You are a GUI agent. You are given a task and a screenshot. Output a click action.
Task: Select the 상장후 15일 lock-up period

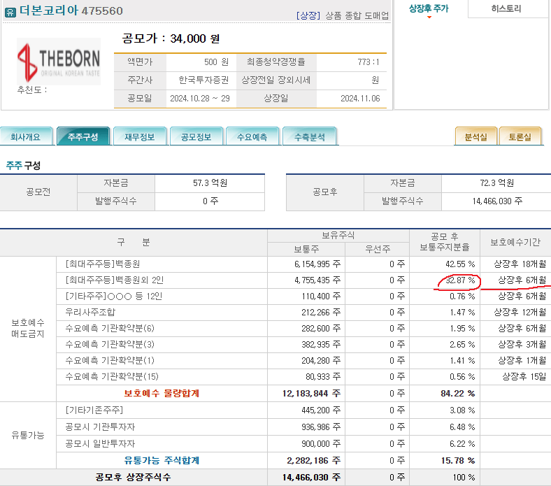pyautogui.click(x=524, y=377)
